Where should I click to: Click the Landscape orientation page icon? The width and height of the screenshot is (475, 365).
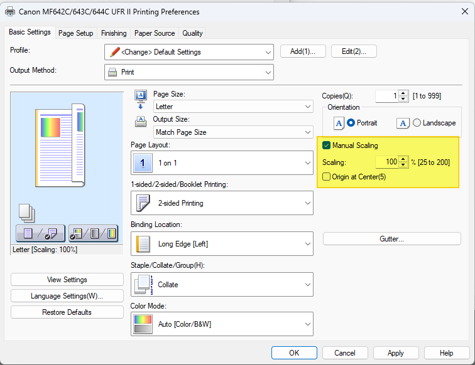coord(403,124)
